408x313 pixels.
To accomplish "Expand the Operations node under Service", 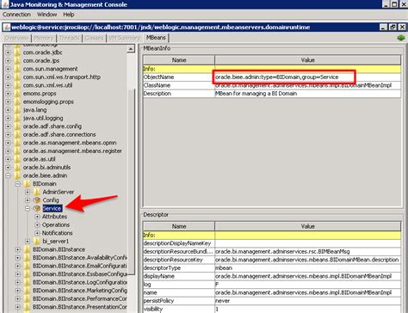I will 37,224.
